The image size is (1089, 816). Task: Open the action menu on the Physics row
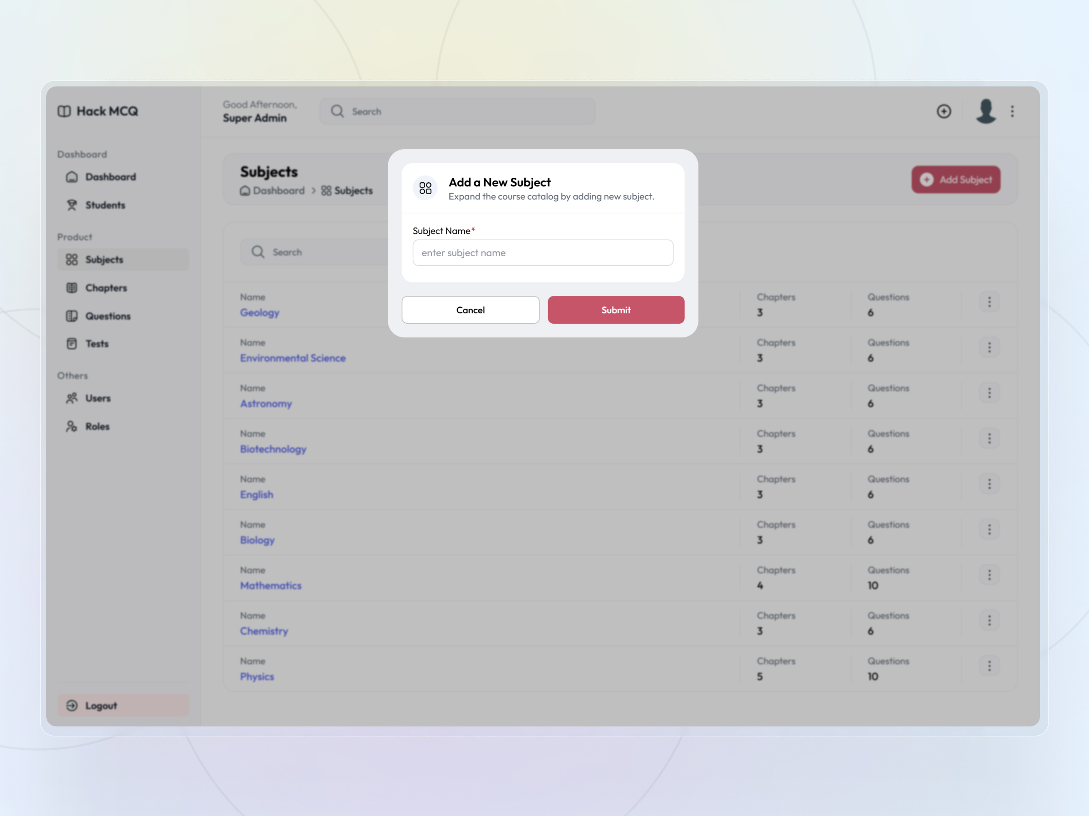point(990,666)
